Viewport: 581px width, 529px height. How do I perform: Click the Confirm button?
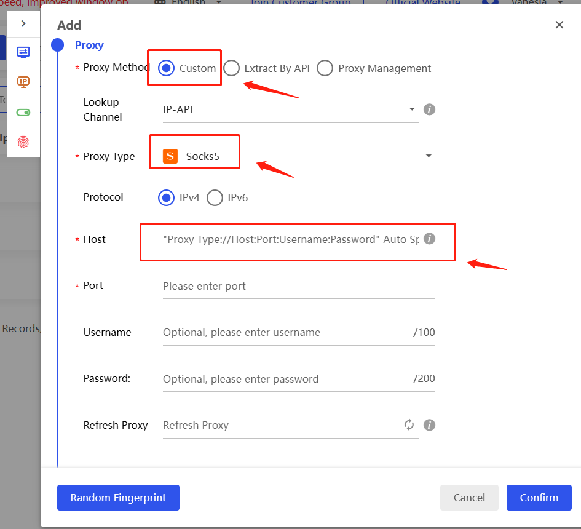click(539, 498)
